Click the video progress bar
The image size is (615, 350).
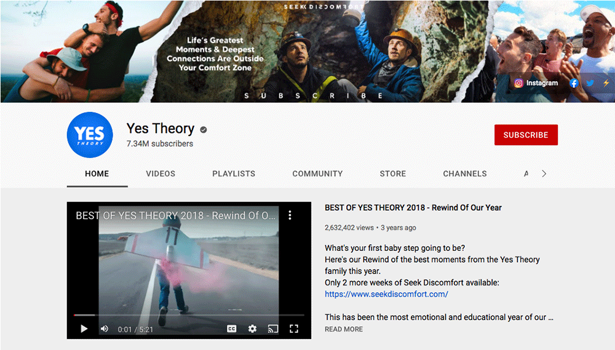click(x=184, y=316)
